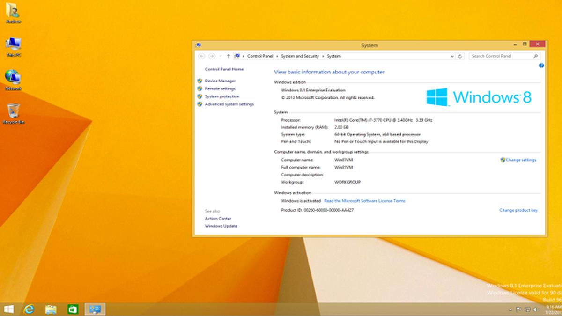
Task: Expand the address bar history dropdown
Action: point(452,56)
